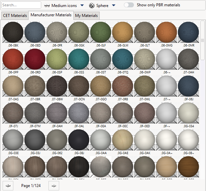This screenshot has height=191, width=206.
Task: Choose the ,0F-07M gray material
Action: (x=35, y=113)
